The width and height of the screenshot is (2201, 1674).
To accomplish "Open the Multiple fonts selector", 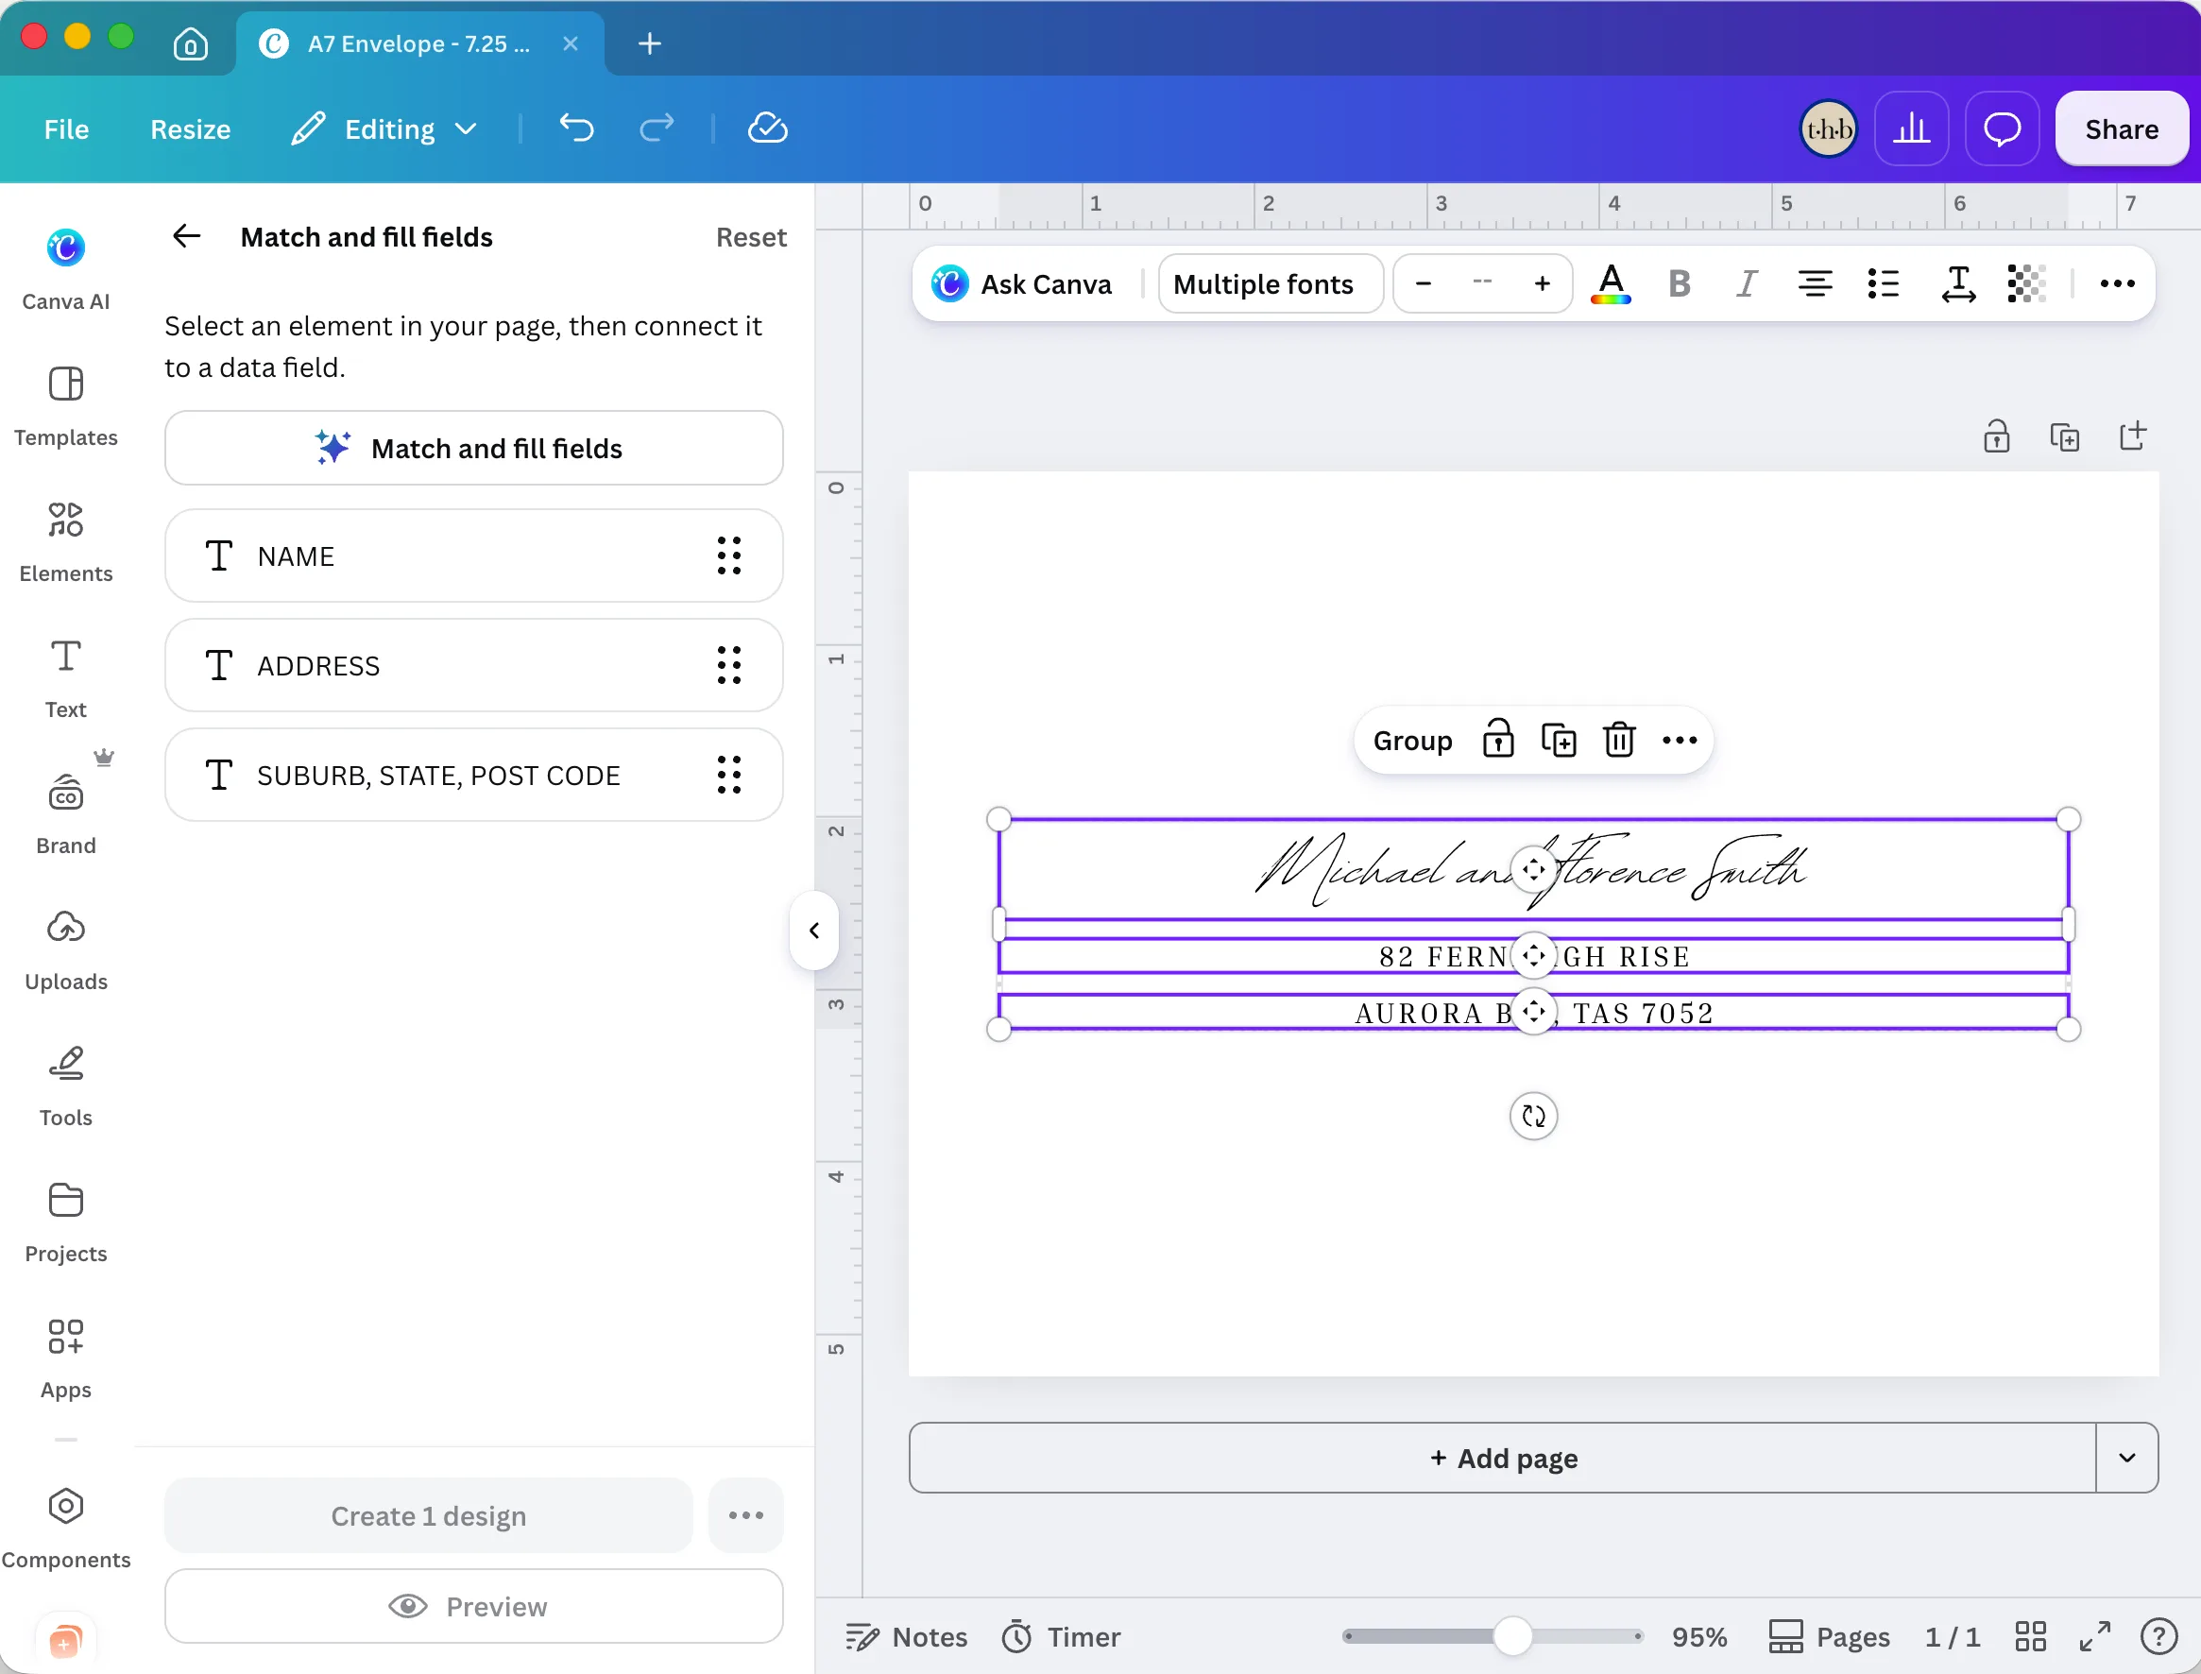I will 1270,284.
